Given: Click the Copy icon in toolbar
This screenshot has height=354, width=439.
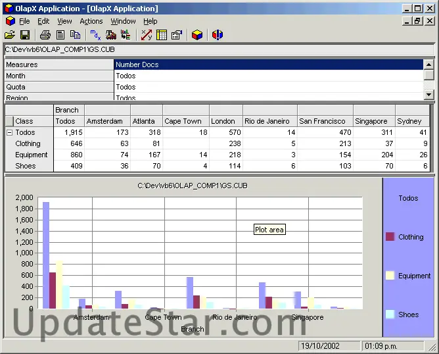Looking at the screenshot, I should pos(76,35).
